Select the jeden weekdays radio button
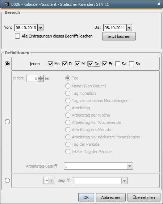Viewport: 163px width, 204px height. coord(7,64)
